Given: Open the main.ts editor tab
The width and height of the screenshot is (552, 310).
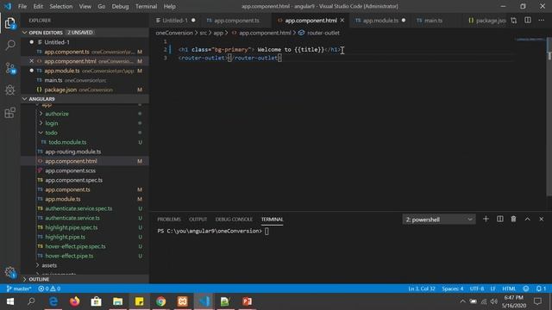Looking at the screenshot, I should (x=433, y=21).
